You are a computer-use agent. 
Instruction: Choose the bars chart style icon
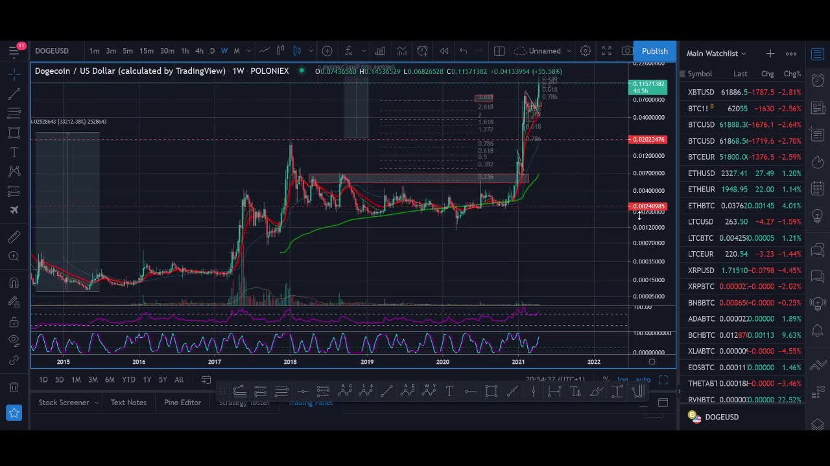click(x=281, y=51)
